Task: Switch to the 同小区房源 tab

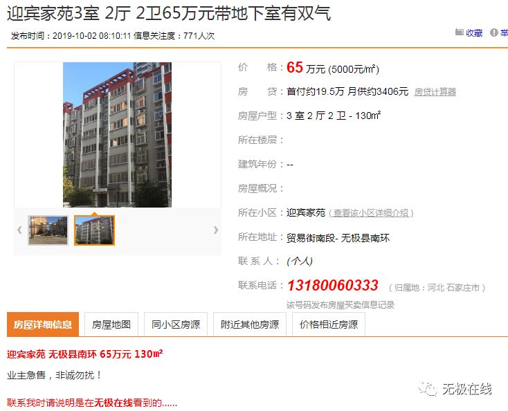Action: [176, 325]
